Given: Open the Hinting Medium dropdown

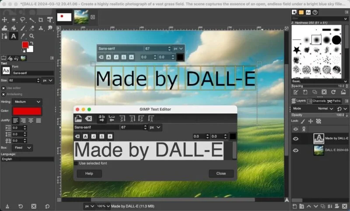Looking at the screenshot, I should [x=27, y=102].
